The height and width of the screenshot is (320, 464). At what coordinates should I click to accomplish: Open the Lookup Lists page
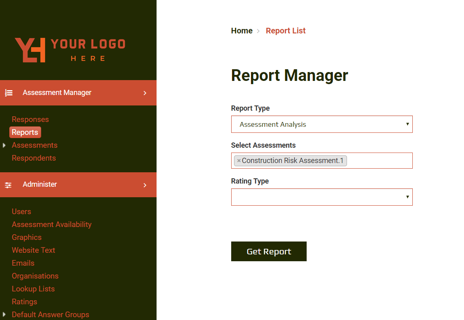click(33, 289)
